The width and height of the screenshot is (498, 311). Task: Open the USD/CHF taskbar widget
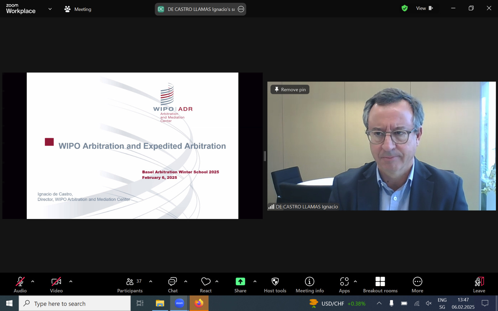click(338, 303)
